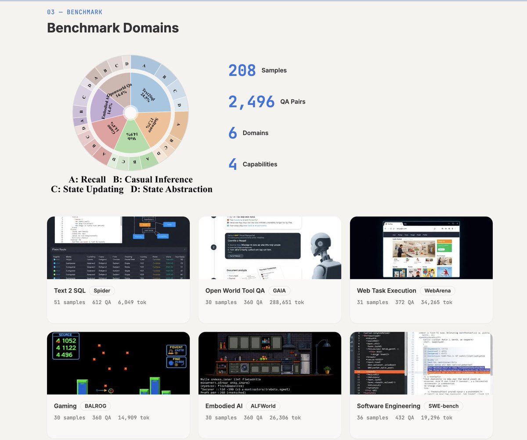Click the "Software Engineering" card title
The width and height of the screenshot is (527, 440).
click(389, 406)
